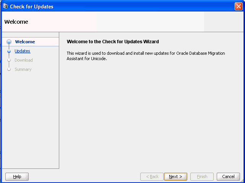The image size is (245, 183).
Task: Click the Download step circle marker
Action: 9,60
